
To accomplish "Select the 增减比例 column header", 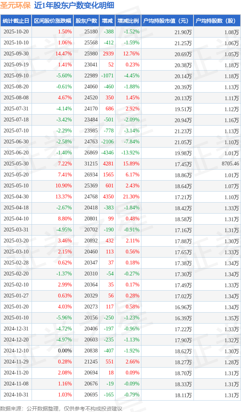I will [128, 21].
